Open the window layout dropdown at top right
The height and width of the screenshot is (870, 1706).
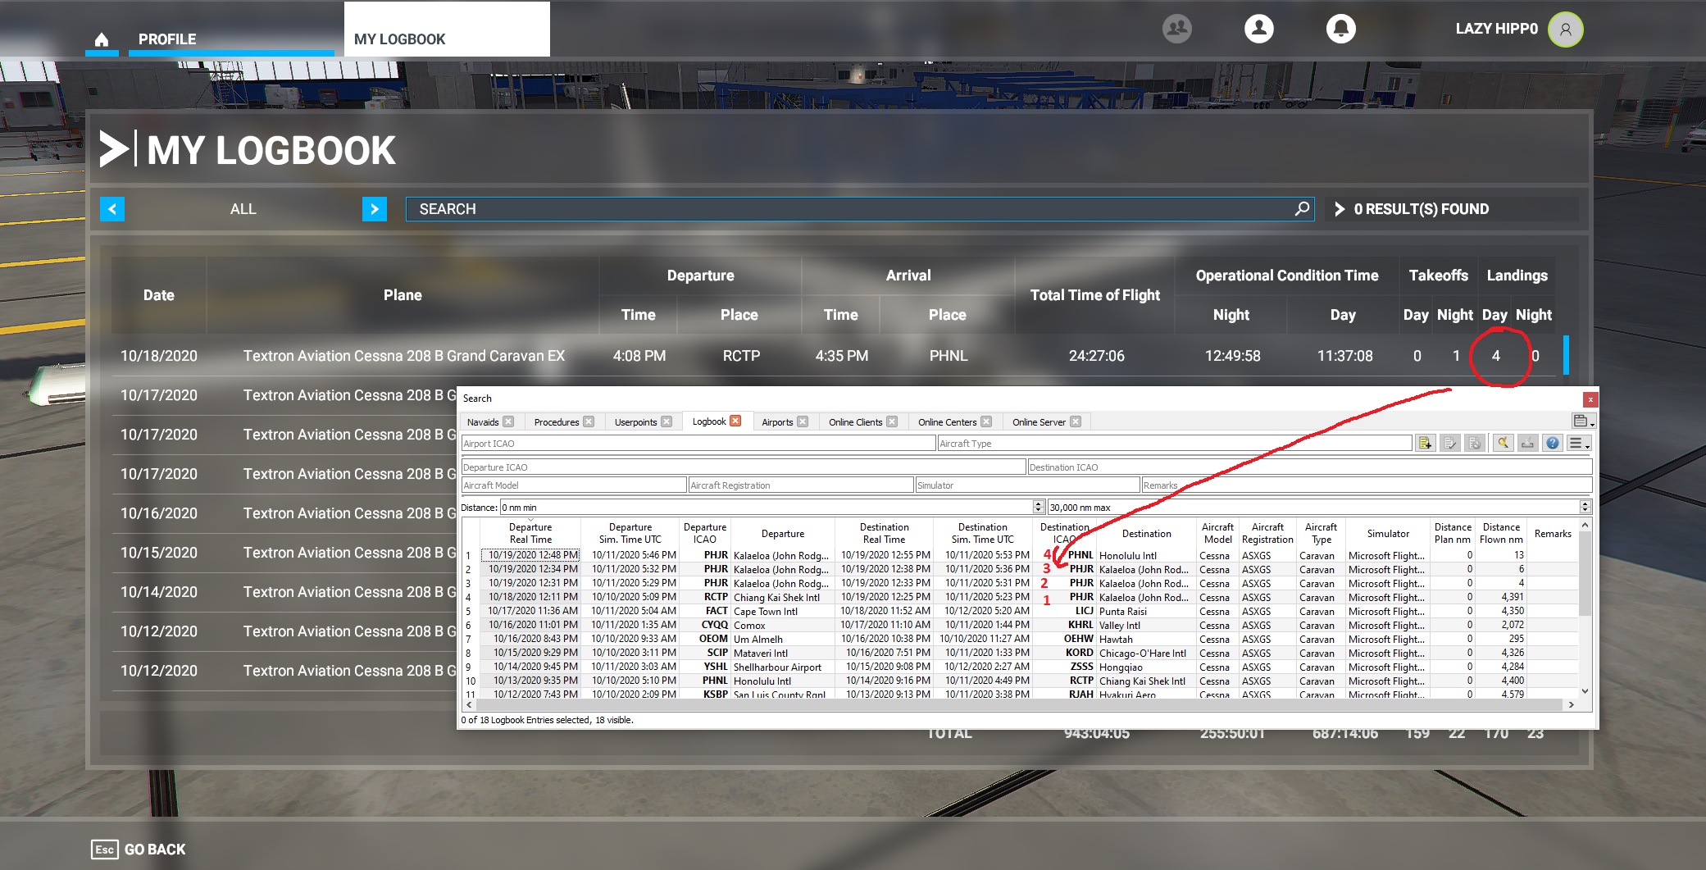tap(1582, 419)
